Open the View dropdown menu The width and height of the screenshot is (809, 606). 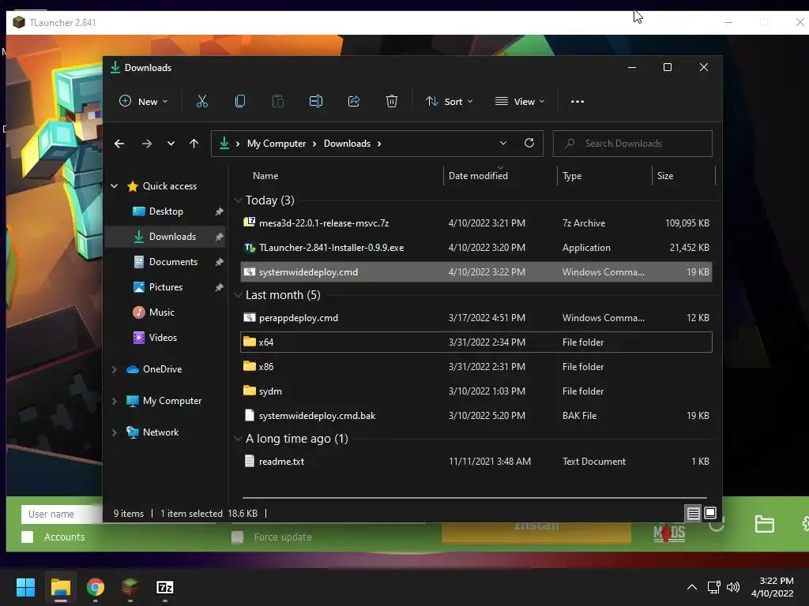(x=520, y=102)
